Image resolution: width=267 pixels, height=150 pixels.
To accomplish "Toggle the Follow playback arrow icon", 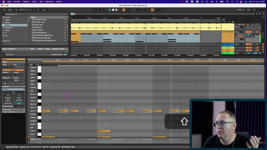I will (93, 10).
